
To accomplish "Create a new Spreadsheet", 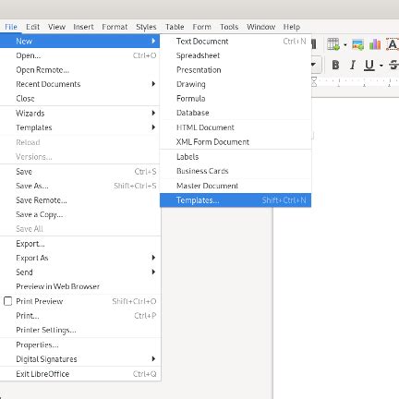I will pos(236,55).
